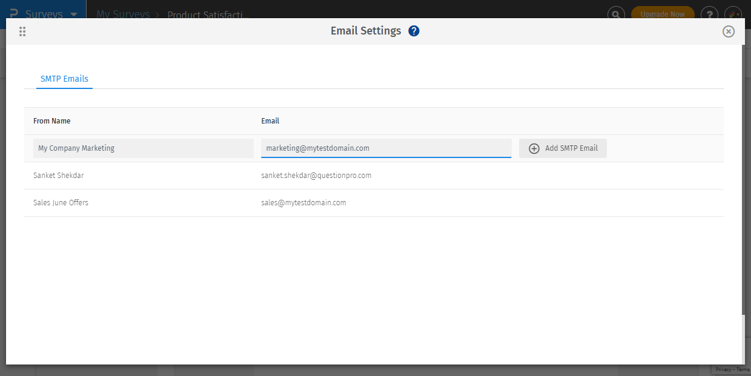Click the dialog's vertical scrollbar
Image resolution: width=751 pixels, height=376 pixels.
pos(744,182)
